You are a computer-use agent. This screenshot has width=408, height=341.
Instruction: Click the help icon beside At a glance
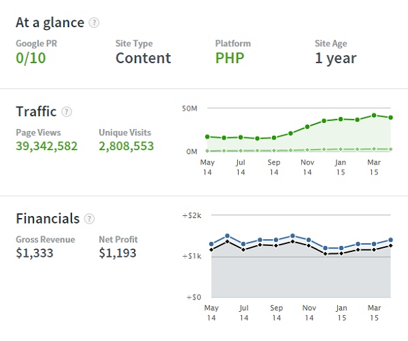94,22
